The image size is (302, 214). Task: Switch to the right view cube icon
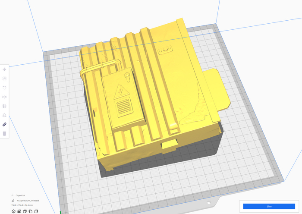pyautogui.click(x=36, y=211)
